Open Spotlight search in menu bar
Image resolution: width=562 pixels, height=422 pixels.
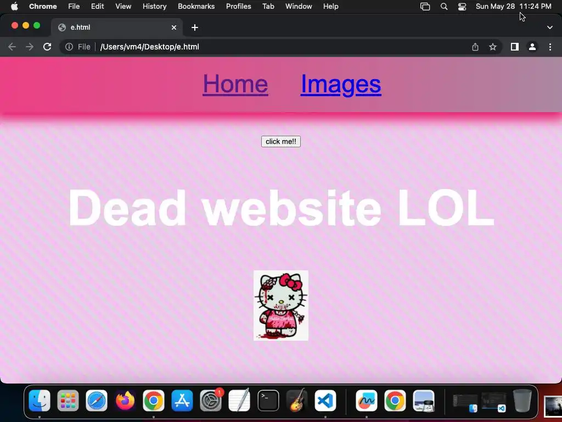(443, 7)
